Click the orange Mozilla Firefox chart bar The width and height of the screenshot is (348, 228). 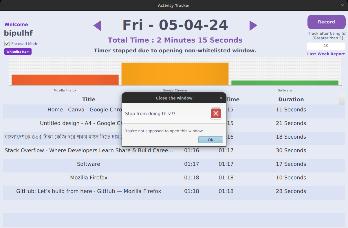pyautogui.click(x=65, y=80)
